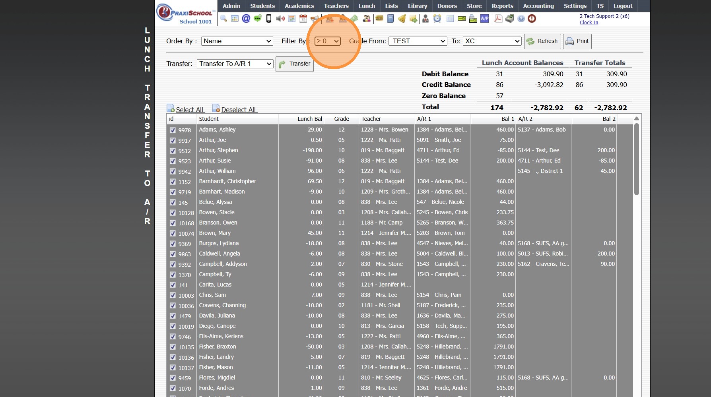Toggle checkbox for 9942 Arthur, William
Image resolution: width=711 pixels, height=397 pixels.
click(x=173, y=171)
